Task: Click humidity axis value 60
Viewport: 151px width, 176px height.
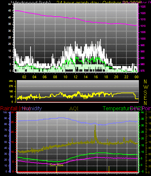Action: (6, 136)
